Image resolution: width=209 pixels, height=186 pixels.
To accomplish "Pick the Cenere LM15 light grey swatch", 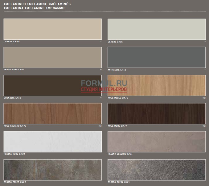I will coord(156,29).
